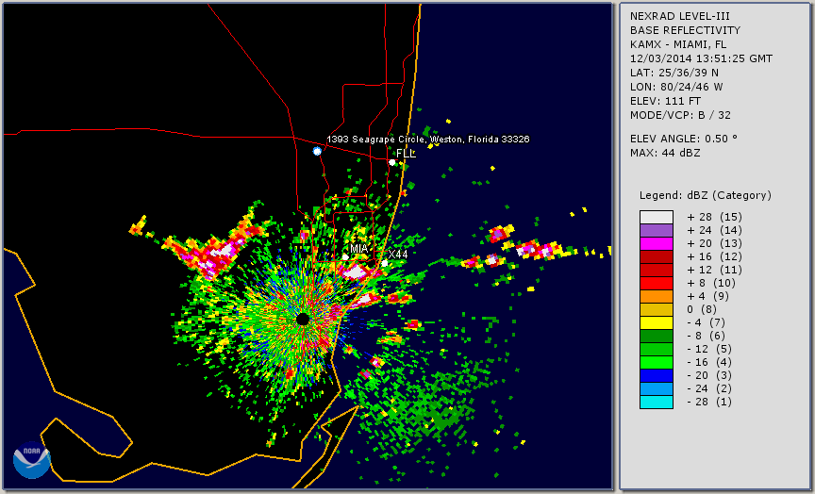Select the +28 (15) white legend swatch

coord(657,217)
